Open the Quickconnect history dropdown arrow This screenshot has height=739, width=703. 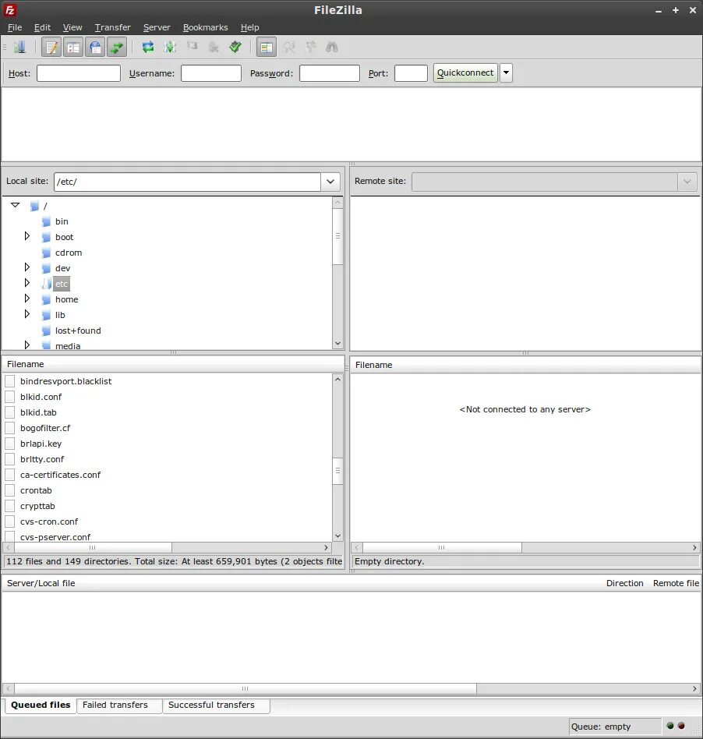[x=506, y=73]
